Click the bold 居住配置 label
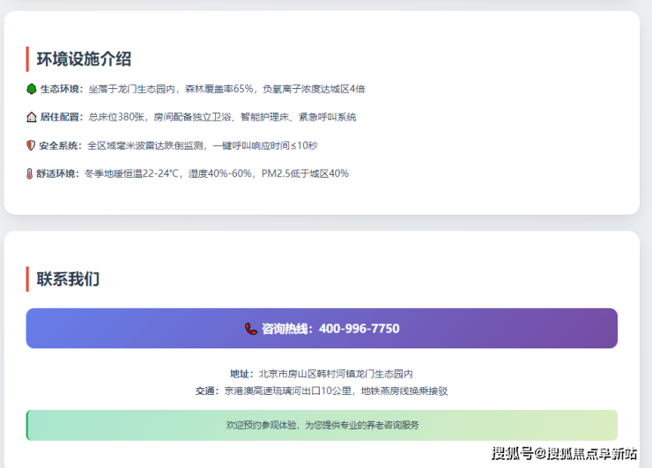652x468 pixels. pyautogui.click(x=62, y=117)
